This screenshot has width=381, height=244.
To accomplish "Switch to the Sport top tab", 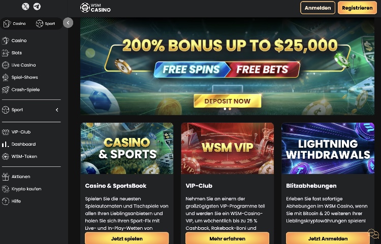I will [x=45, y=23].
